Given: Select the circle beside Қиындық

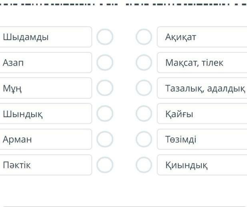Looking at the screenshot, I should point(144,165).
